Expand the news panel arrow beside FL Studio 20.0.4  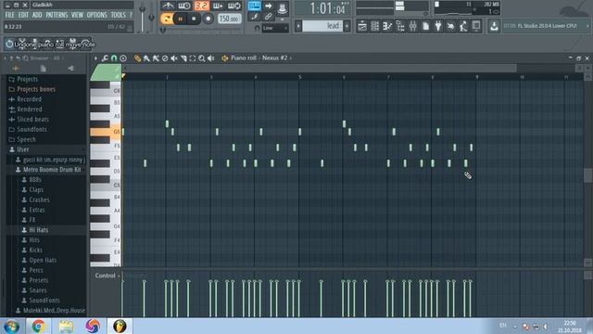click(587, 26)
